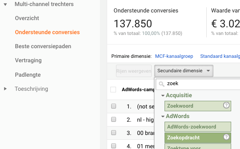Click the help icon next to Zoekopdracht
Screen dimensions: 240x149
tap(226, 137)
